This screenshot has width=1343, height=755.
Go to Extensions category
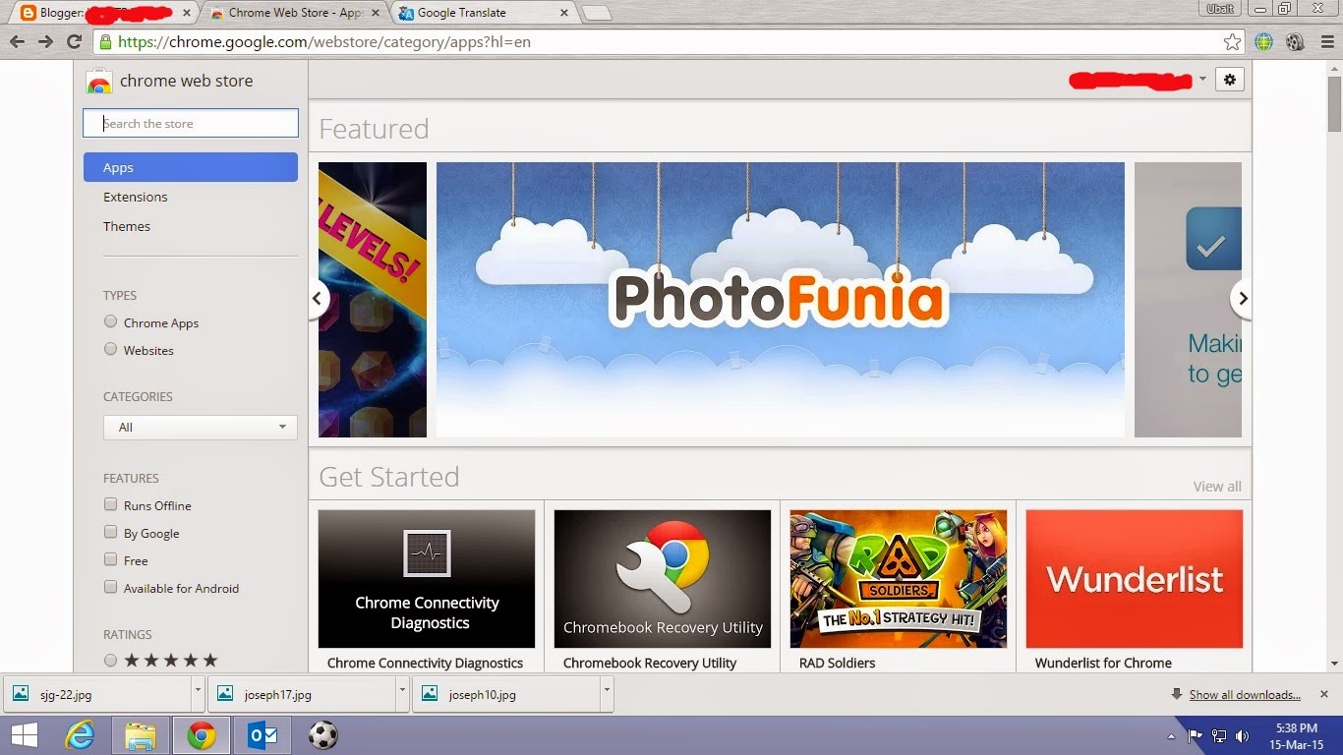135,197
